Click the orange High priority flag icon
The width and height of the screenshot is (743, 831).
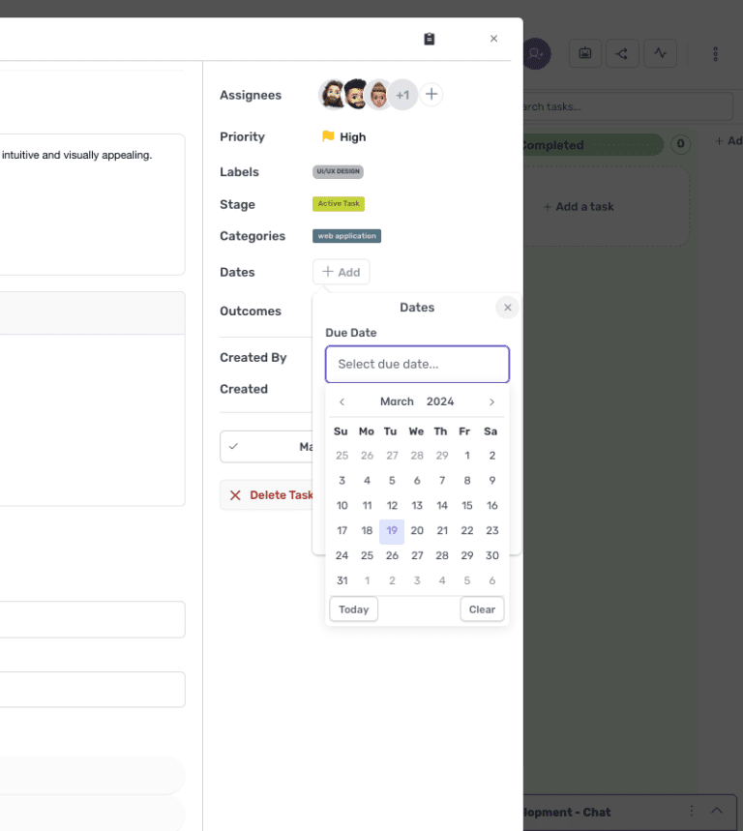pyautogui.click(x=327, y=136)
